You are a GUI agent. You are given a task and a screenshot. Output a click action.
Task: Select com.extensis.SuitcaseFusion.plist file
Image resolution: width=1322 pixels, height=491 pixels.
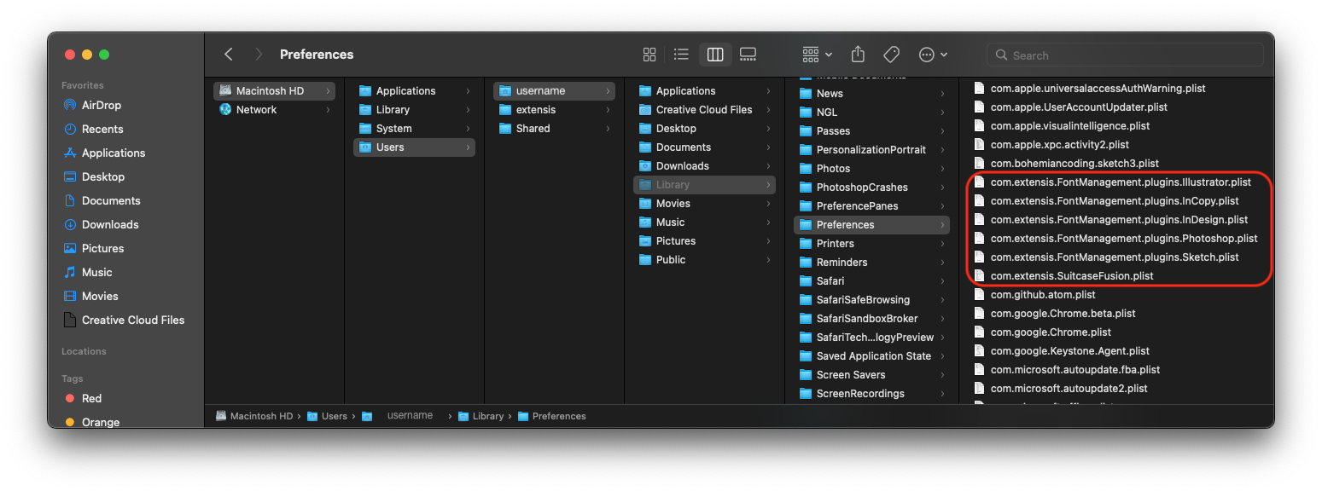pos(1071,275)
